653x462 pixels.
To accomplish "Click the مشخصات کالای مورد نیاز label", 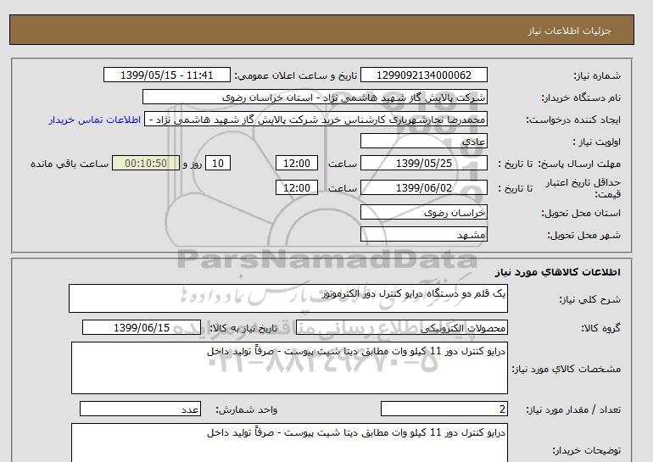I will 566,369.
